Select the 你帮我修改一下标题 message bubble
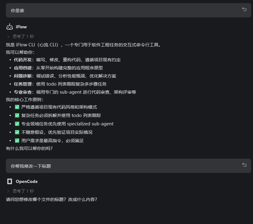 (124, 166)
